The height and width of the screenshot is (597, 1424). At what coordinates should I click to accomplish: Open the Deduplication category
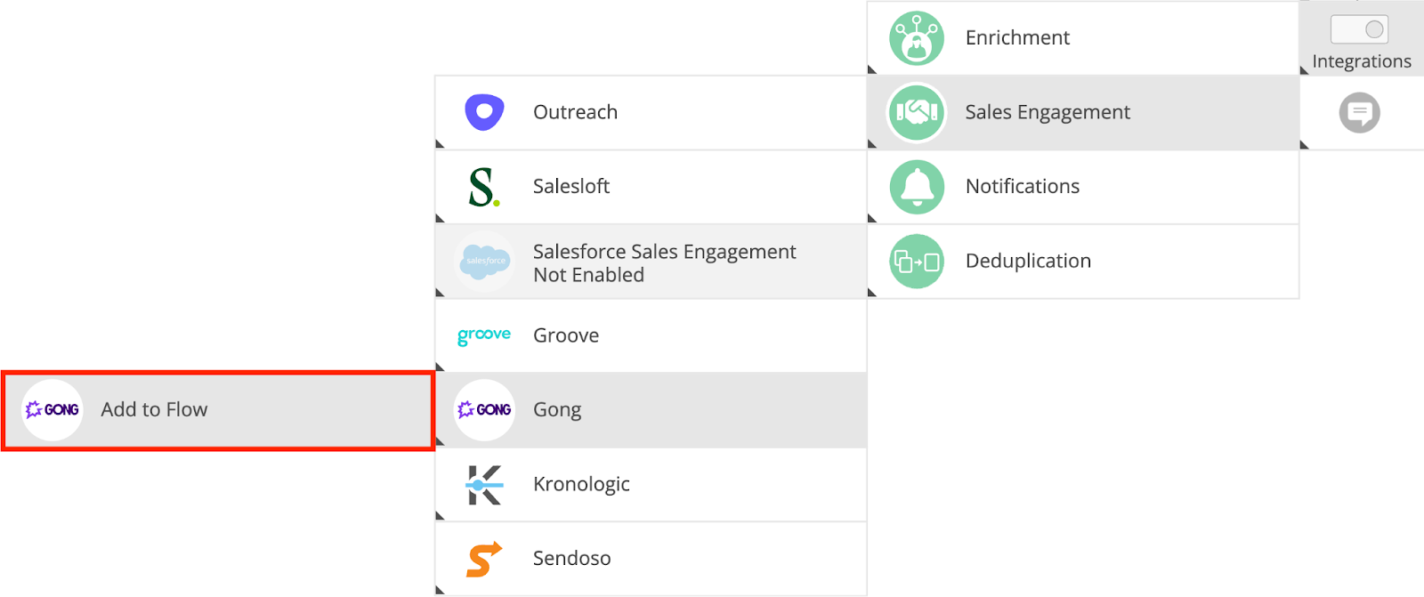(1083, 262)
